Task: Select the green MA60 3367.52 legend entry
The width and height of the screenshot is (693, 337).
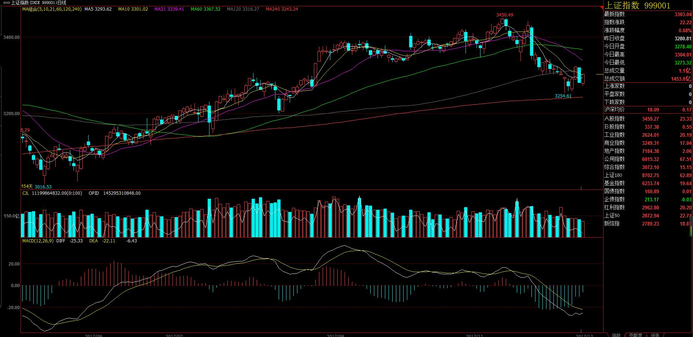Action: [x=205, y=9]
